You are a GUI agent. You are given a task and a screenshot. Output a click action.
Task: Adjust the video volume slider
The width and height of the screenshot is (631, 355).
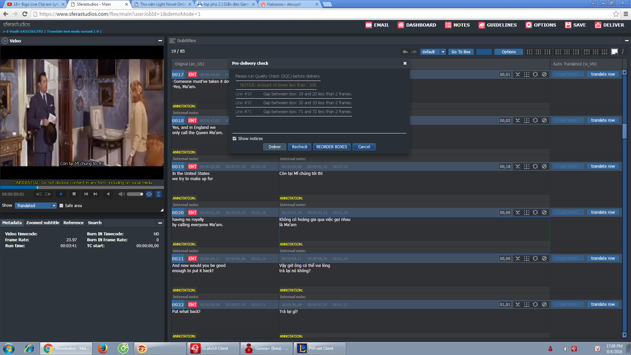coord(134,194)
